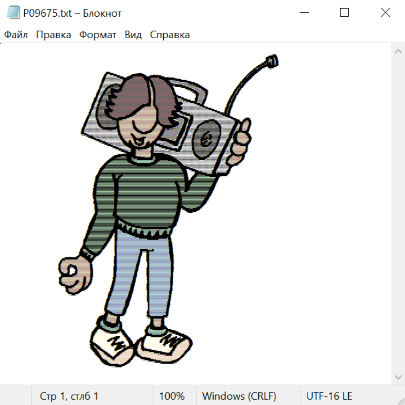The image size is (405, 405).
Task: Minimize the Блокнот window
Action: (x=304, y=13)
